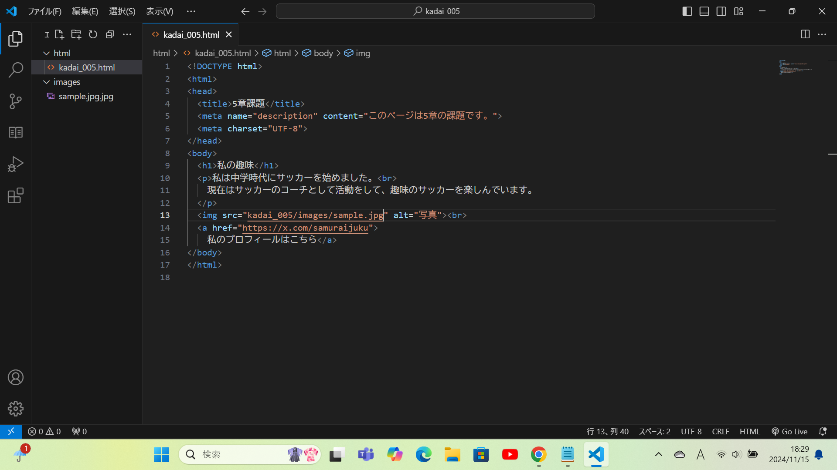Split the editor to the right
Viewport: 837px width, 470px height.
805,34
